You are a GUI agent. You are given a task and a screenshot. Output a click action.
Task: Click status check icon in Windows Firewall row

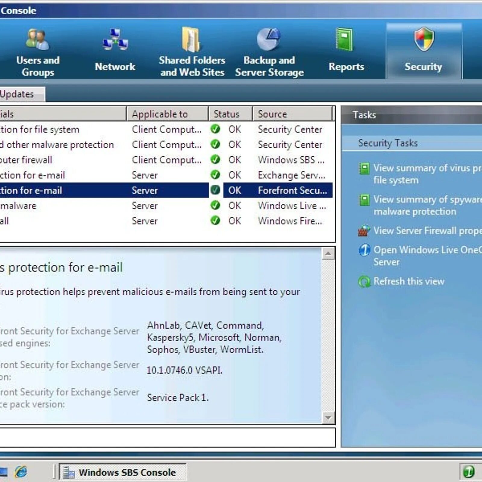click(x=215, y=221)
